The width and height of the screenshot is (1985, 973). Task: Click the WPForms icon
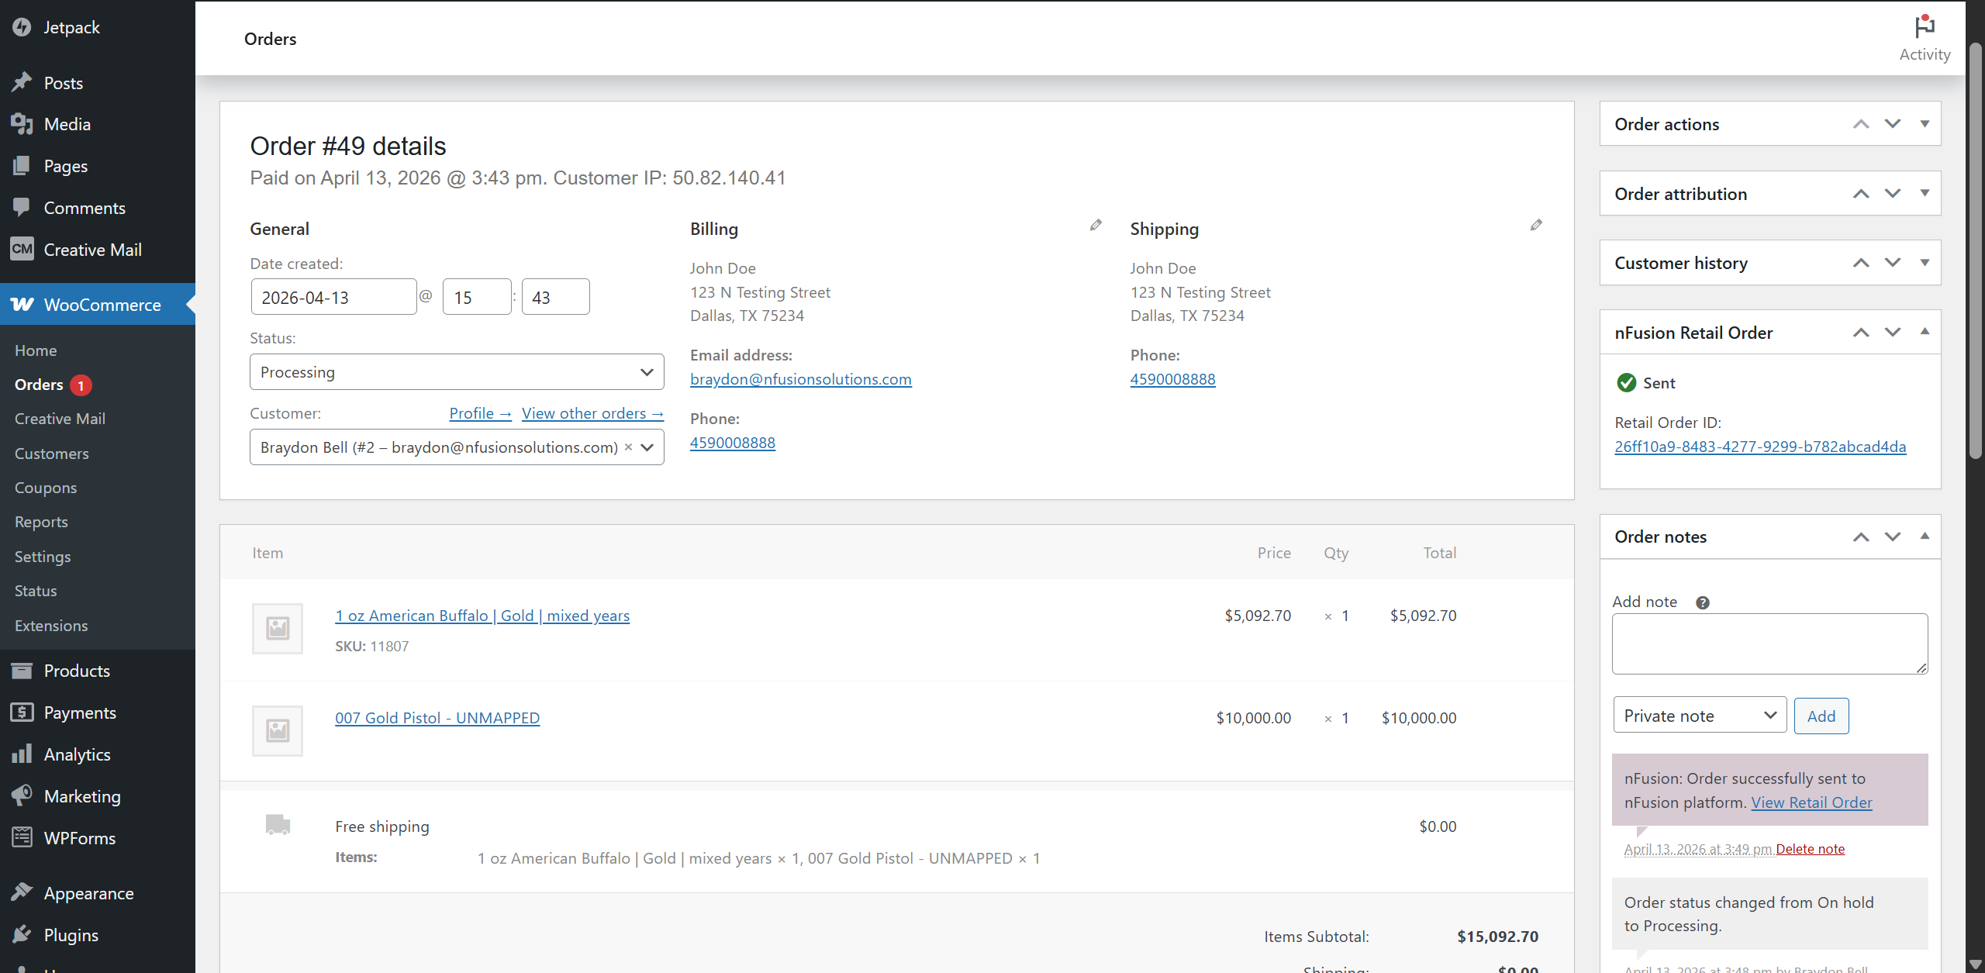(x=22, y=837)
